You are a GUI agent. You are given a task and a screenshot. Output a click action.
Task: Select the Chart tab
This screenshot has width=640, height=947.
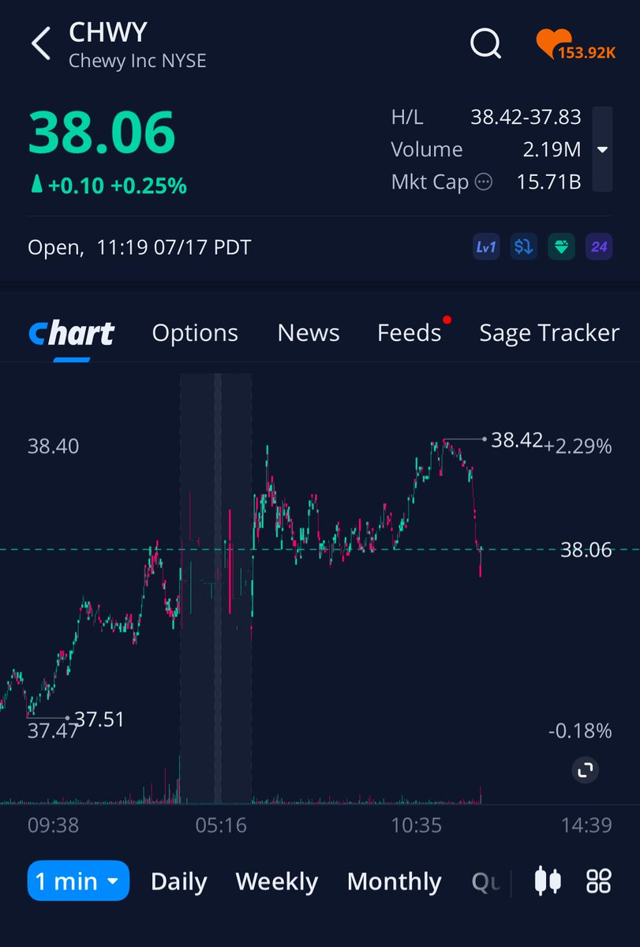71,334
